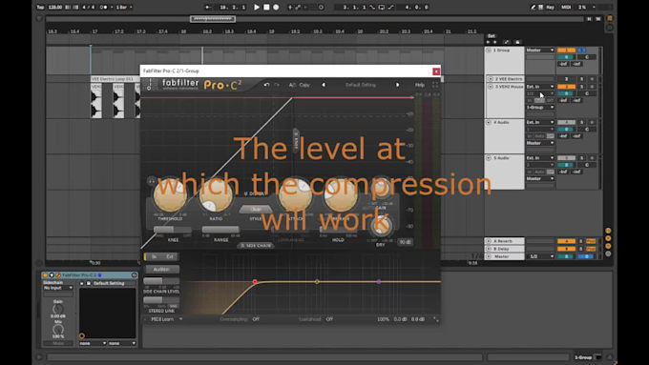Select the In side chain source
Viewport: 649px width, 365px height.
pyautogui.click(x=154, y=256)
